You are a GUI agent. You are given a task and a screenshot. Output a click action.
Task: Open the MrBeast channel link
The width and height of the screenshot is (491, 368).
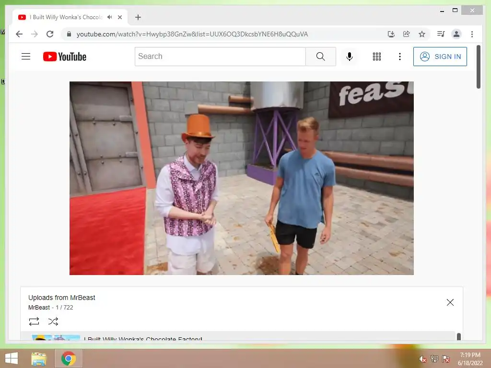pyautogui.click(x=39, y=308)
